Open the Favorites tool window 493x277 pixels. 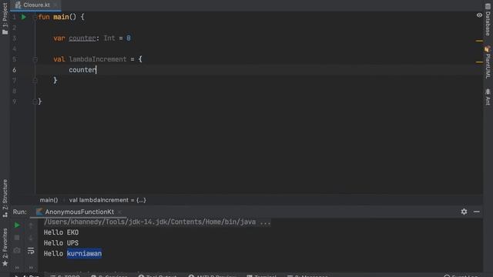coord(5,247)
